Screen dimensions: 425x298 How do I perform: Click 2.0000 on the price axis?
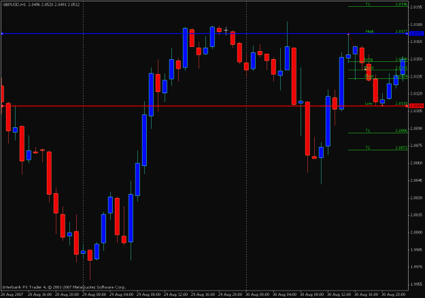point(416,233)
